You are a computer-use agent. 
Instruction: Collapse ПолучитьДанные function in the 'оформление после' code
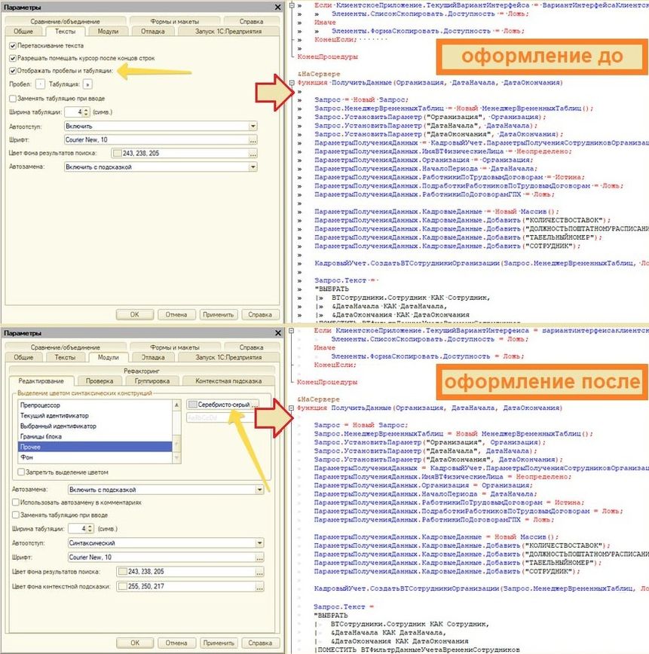pos(292,408)
